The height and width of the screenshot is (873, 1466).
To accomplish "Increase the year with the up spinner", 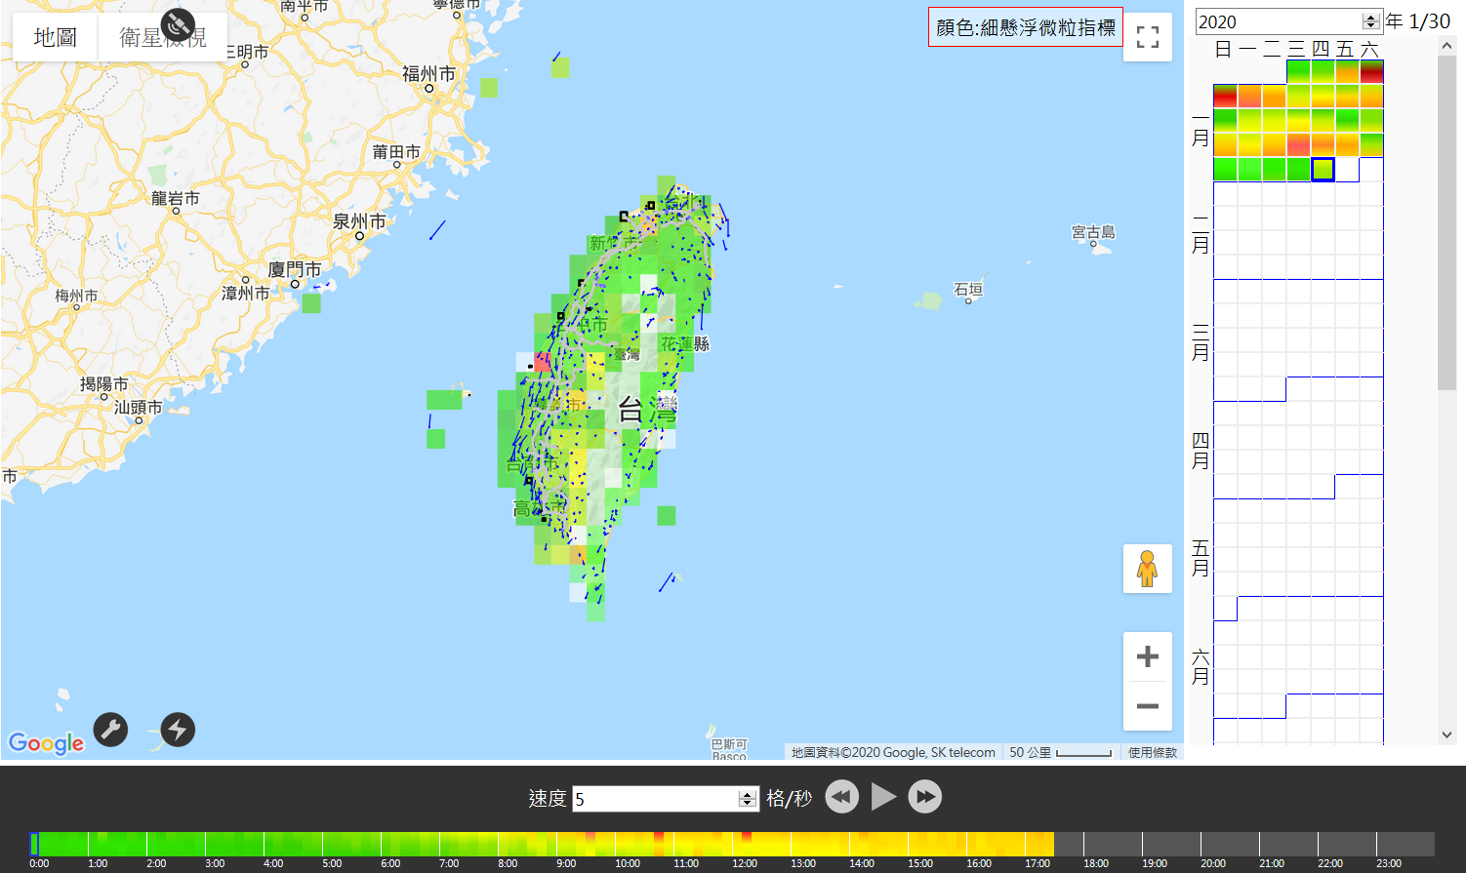I will pos(1371,17).
